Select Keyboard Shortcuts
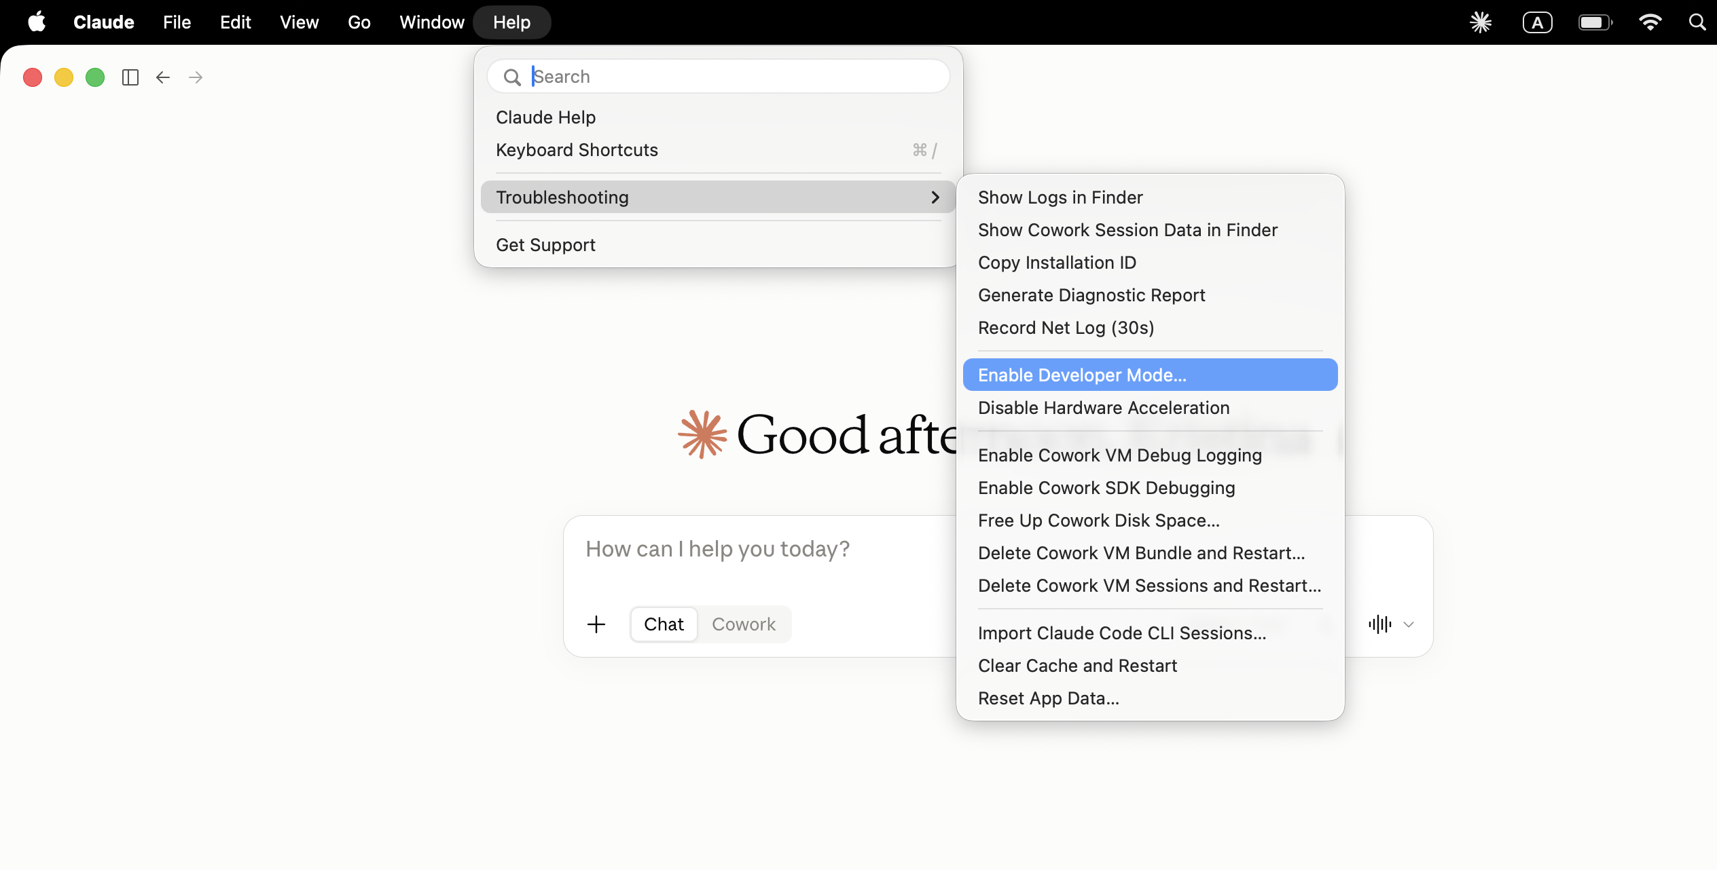This screenshot has height=870, width=1717. click(x=718, y=150)
